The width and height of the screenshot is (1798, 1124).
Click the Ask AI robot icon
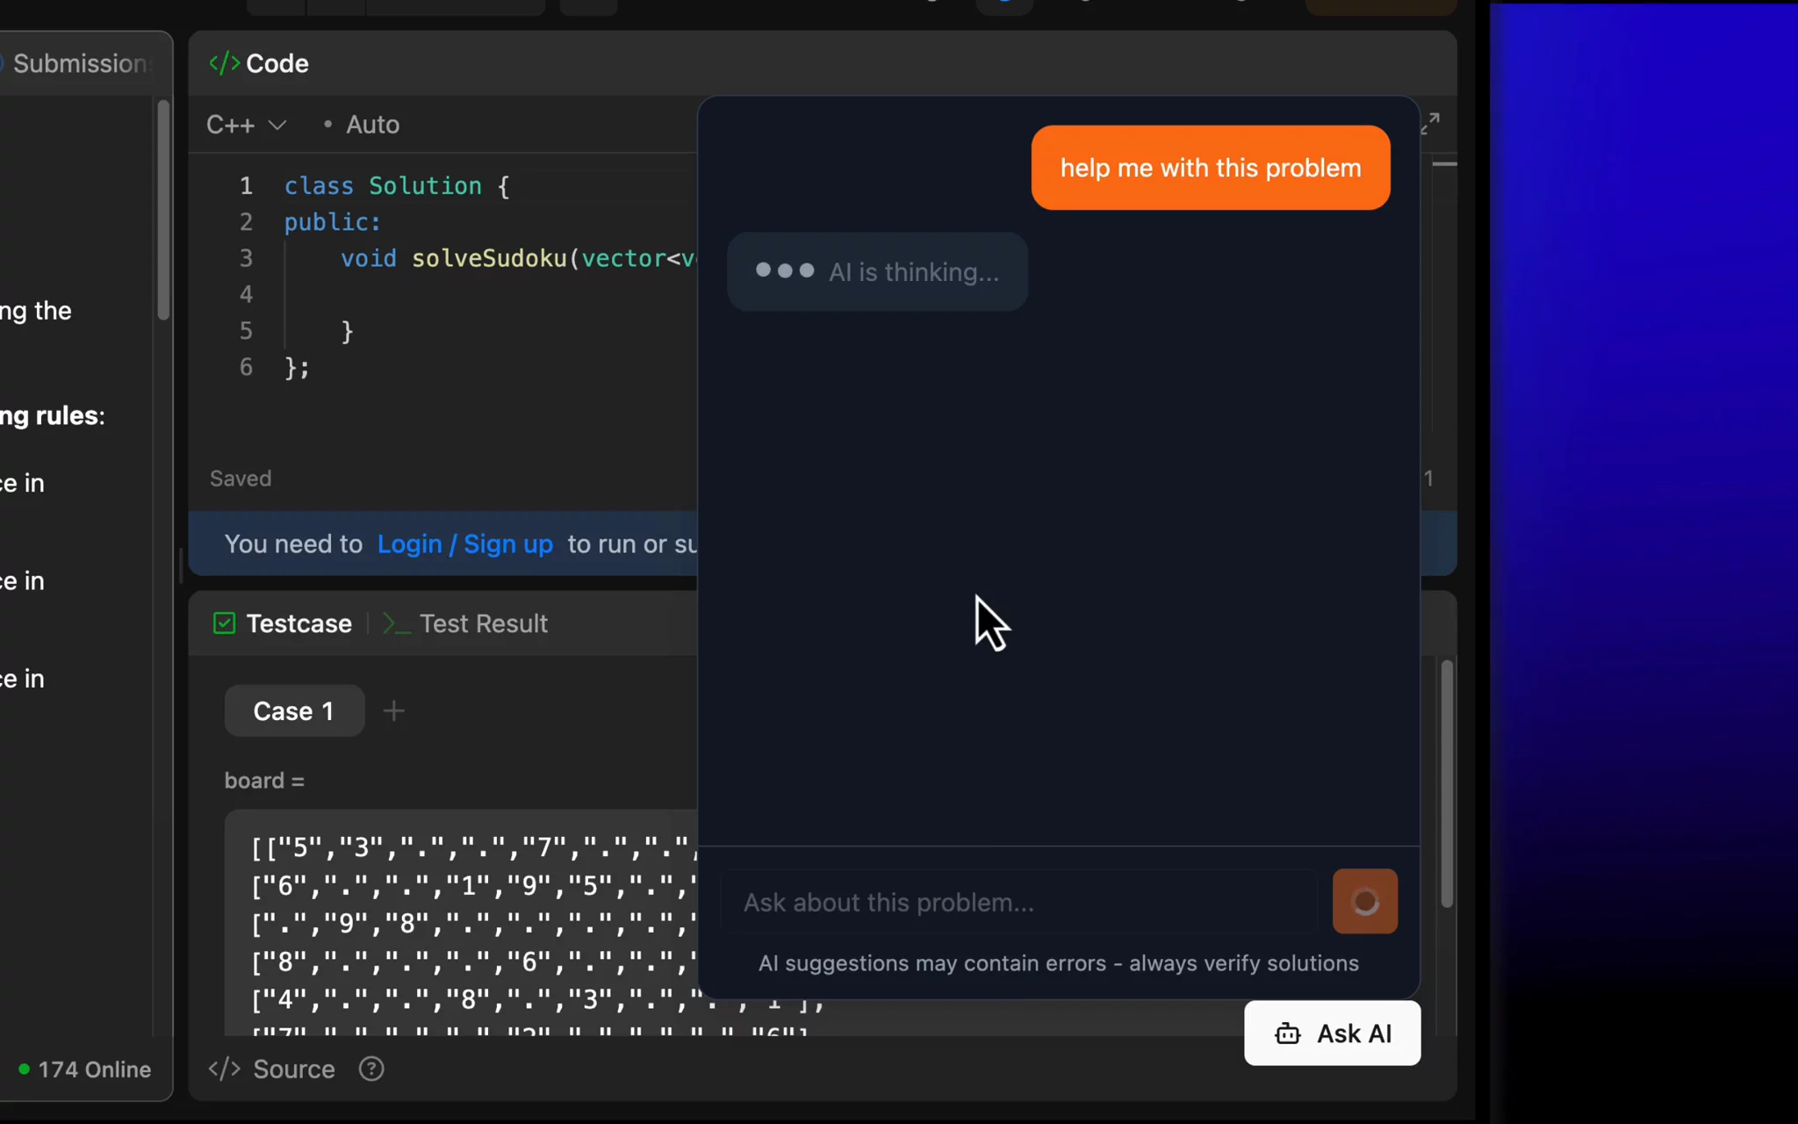point(1288,1034)
